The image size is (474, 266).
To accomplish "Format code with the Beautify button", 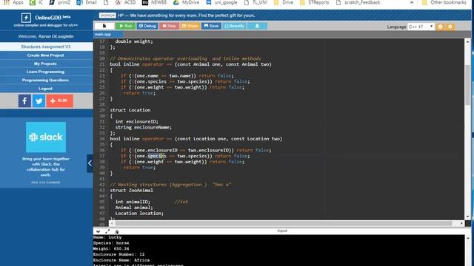I will click(234, 26).
